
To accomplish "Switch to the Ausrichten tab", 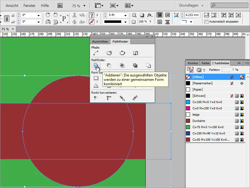I will (100, 42).
